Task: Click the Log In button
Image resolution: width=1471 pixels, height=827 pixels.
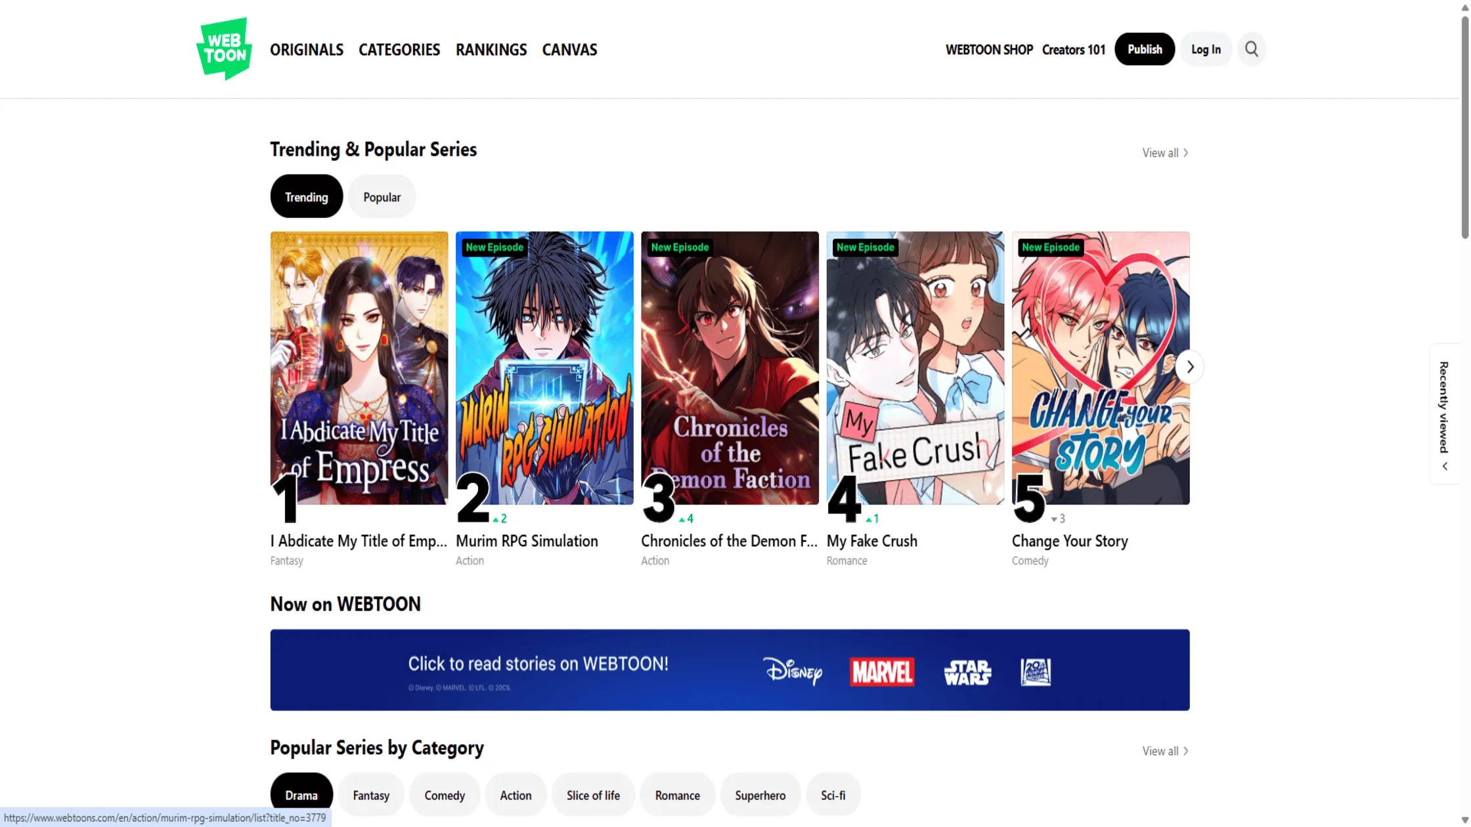Action: [x=1206, y=49]
